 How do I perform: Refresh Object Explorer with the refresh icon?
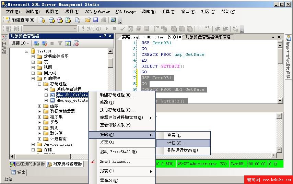coord(68,44)
